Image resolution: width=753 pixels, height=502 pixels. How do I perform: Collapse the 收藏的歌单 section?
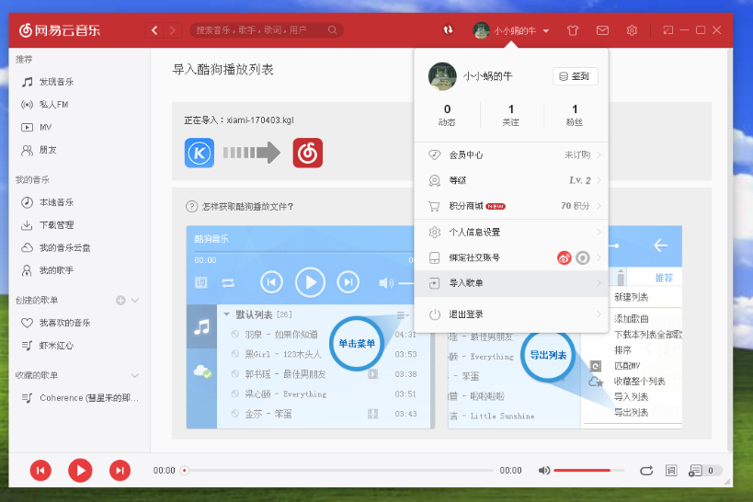(x=135, y=375)
